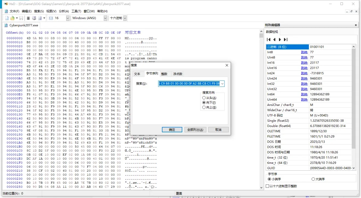361x198 pixels.
Task: Switch to the 字节序列 tab in search dialog
Action: coord(152,73)
